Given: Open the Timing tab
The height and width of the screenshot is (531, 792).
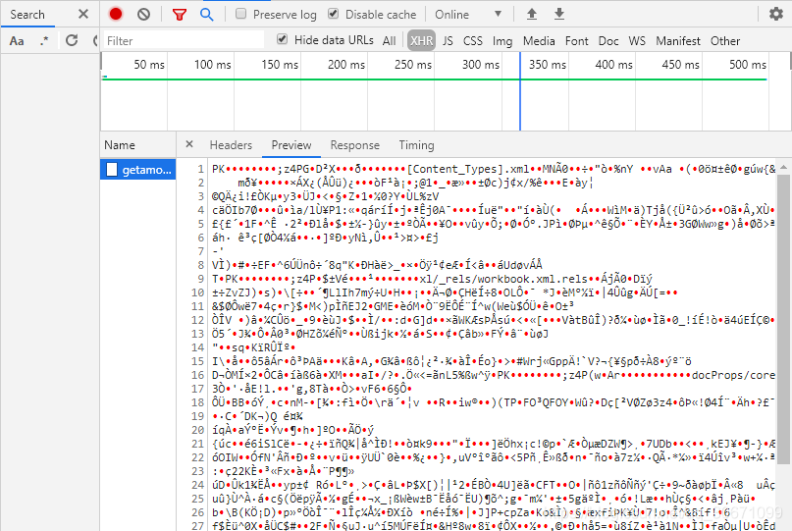Looking at the screenshot, I should [416, 145].
